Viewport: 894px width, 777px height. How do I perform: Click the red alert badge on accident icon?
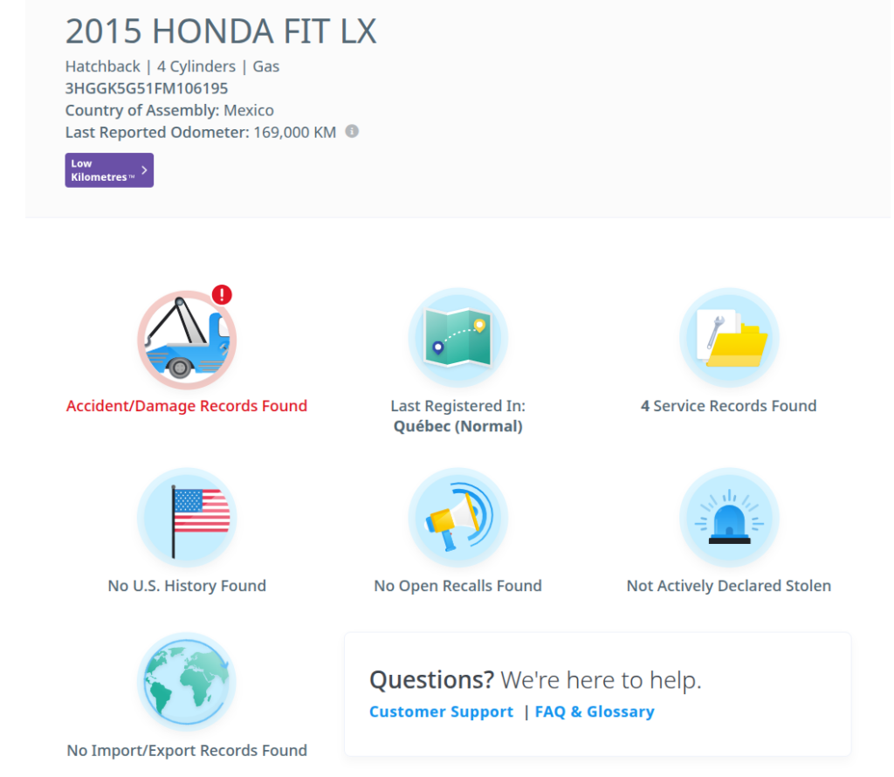(222, 295)
